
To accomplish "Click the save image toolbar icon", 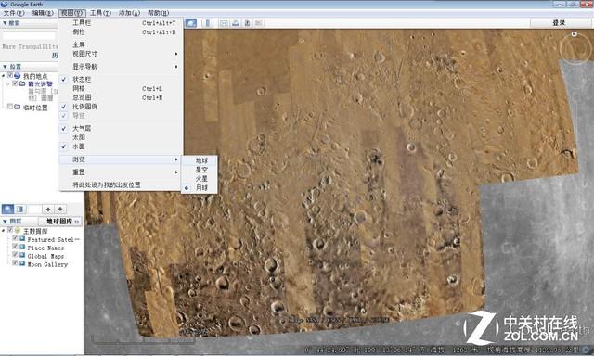I will coord(247,23).
